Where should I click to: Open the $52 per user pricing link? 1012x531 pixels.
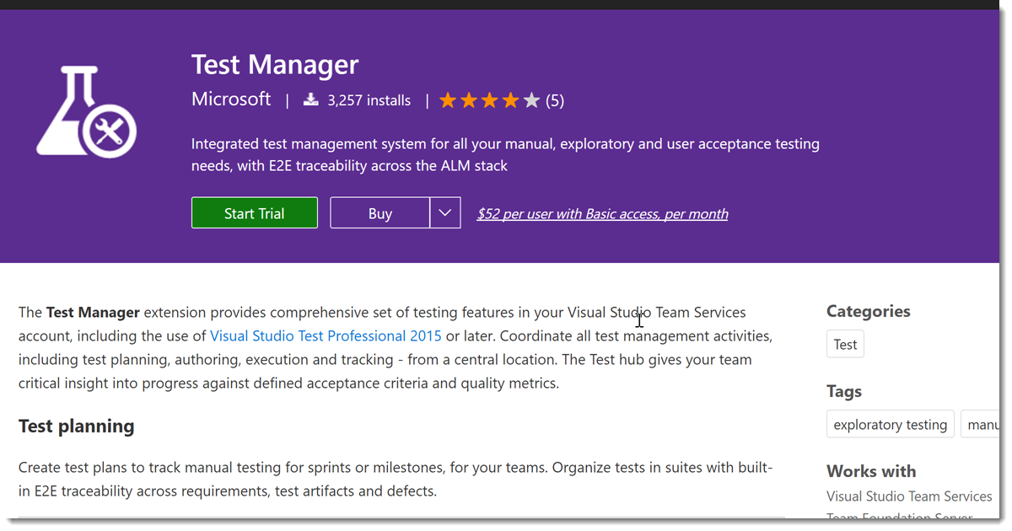pyautogui.click(x=602, y=214)
